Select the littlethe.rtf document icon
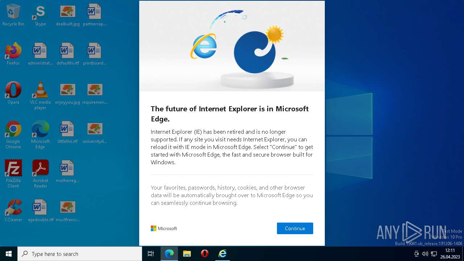 [x=68, y=132]
